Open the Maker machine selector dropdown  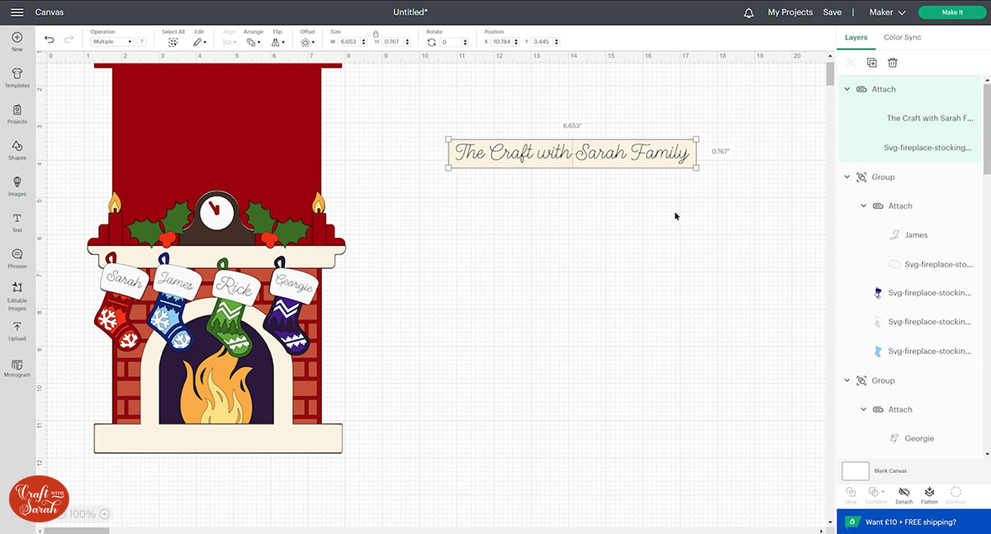coord(888,12)
